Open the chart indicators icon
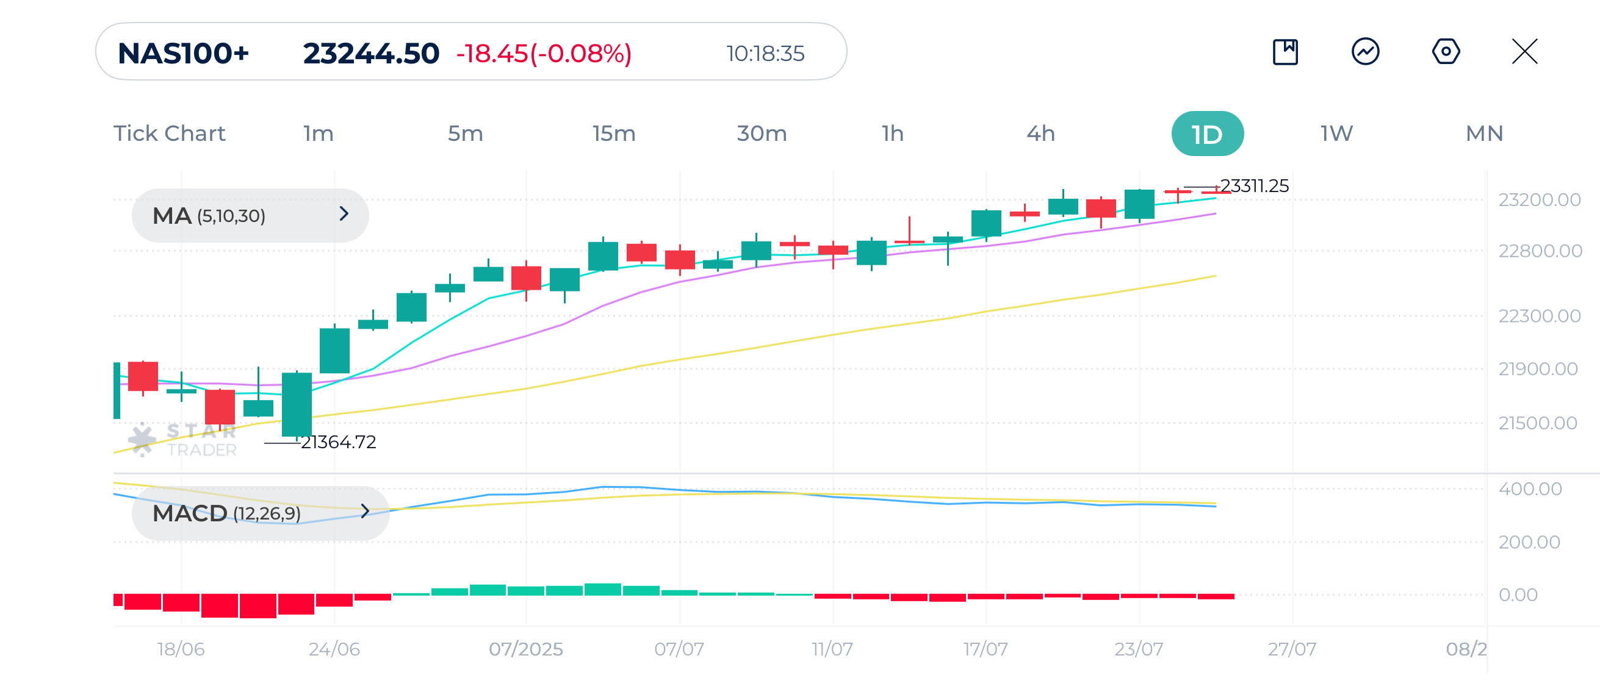The height and width of the screenshot is (700, 1600). click(x=1365, y=52)
